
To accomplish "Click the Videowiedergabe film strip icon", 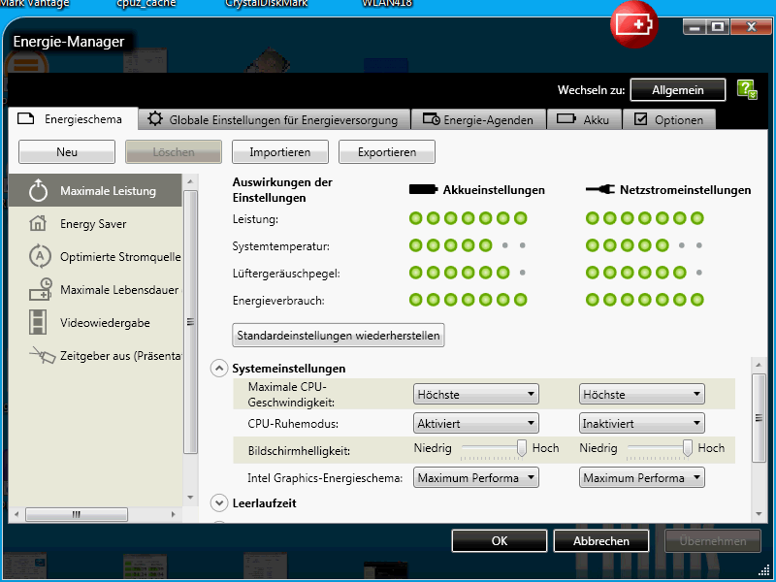I will (x=38, y=322).
